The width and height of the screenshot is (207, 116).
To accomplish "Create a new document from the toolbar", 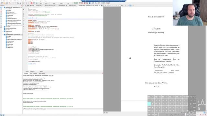I will tap(2, 3).
